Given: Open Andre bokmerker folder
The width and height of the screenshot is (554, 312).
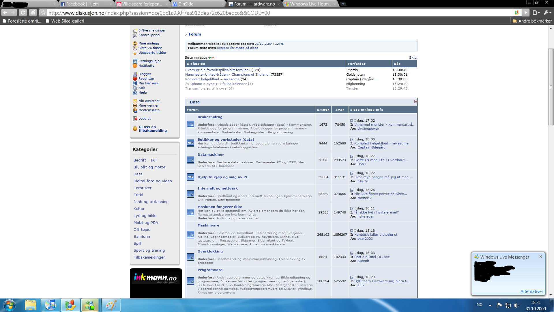Looking at the screenshot, I should point(532,21).
